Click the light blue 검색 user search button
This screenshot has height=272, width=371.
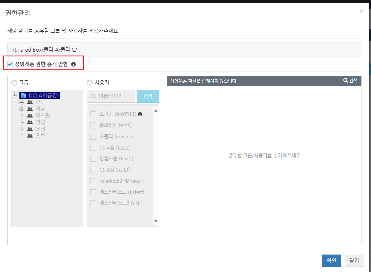pos(148,96)
